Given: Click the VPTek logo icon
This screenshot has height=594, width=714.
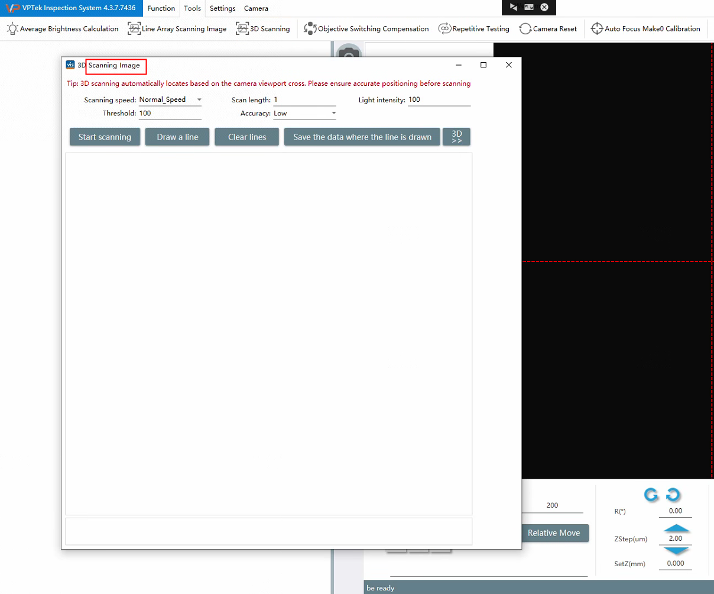Looking at the screenshot, I should point(12,8).
